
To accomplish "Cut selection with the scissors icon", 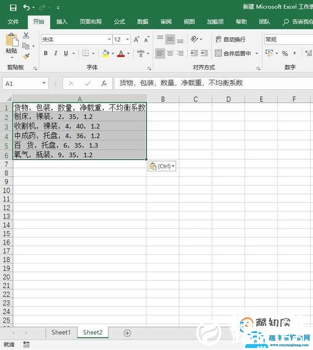I will click(x=26, y=36).
